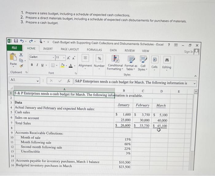Toggle Bold formatting
215x176 pixels.
click(32, 65)
